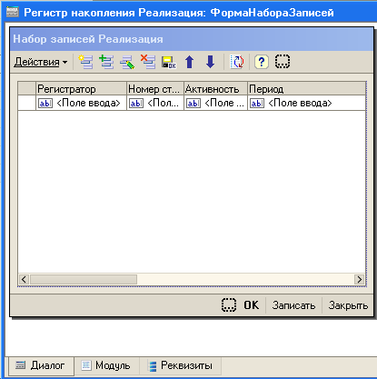Open help with the question mark icon
The image size is (377, 379).
tap(262, 62)
